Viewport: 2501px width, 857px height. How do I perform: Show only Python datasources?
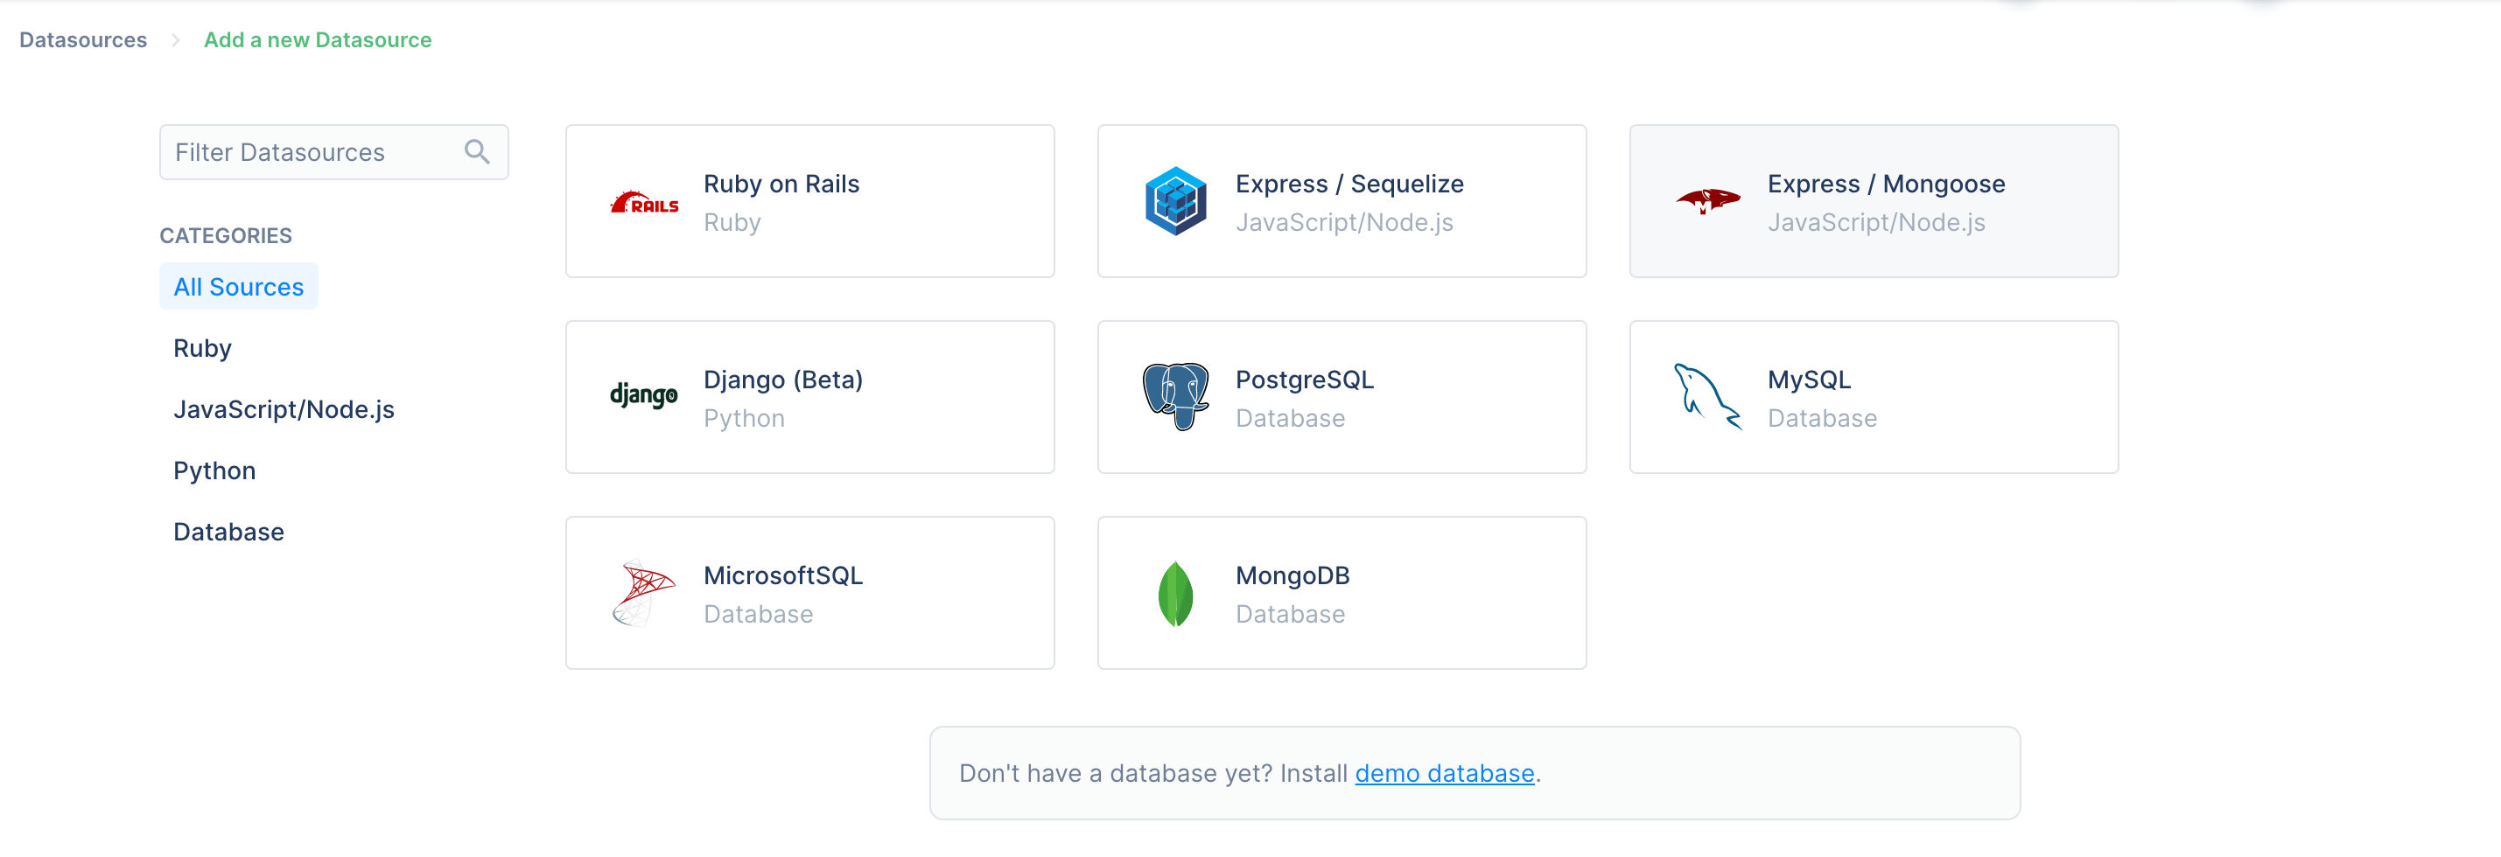point(214,470)
